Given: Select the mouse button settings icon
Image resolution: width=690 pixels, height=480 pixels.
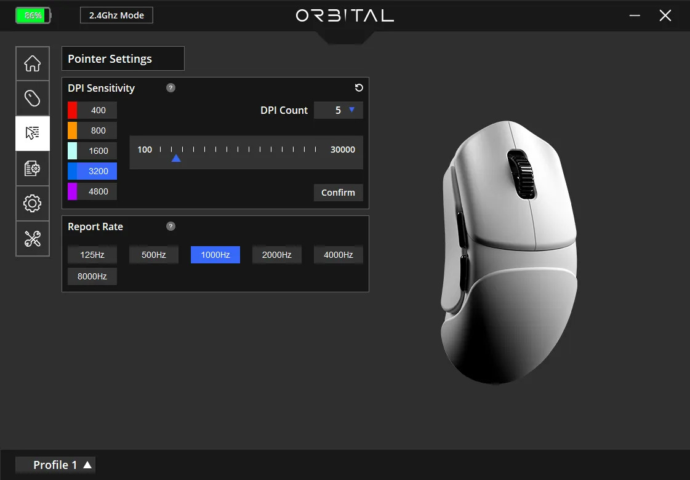Looking at the screenshot, I should (x=32, y=98).
